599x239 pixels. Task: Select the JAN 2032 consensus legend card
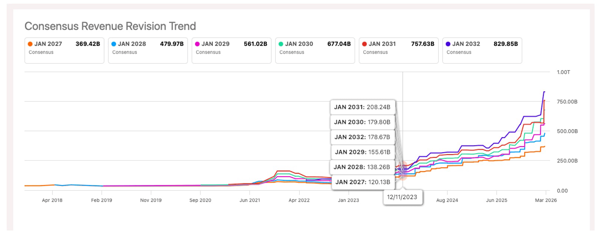tap(482, 51)
